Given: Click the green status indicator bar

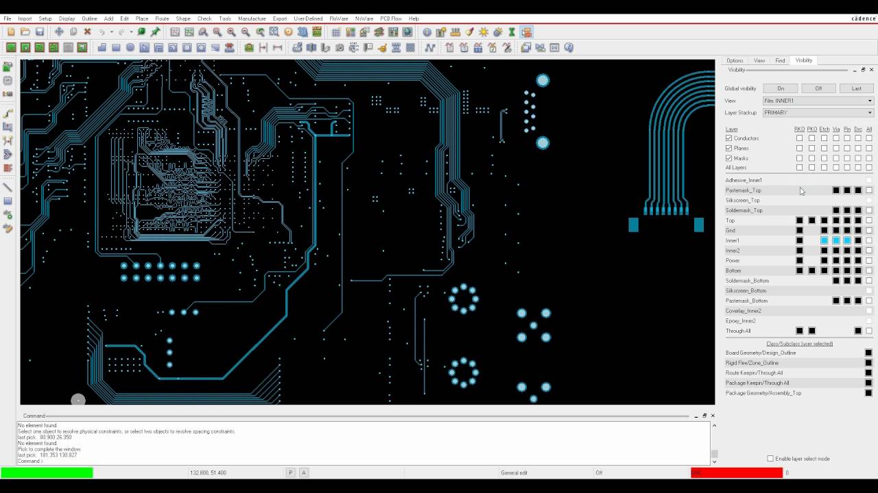Looking at the screenshot, I should pyautogui.click(x=47, y=472).
